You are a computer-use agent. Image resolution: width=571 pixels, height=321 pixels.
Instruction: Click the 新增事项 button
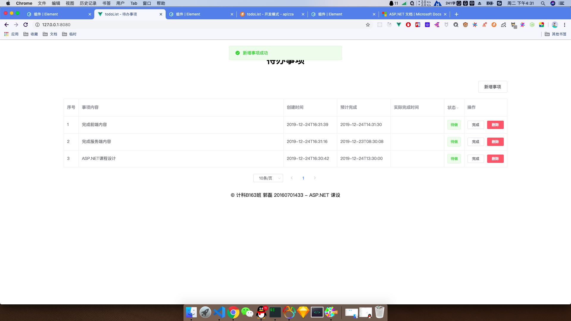pyautogui.click(x=492, y=86)
